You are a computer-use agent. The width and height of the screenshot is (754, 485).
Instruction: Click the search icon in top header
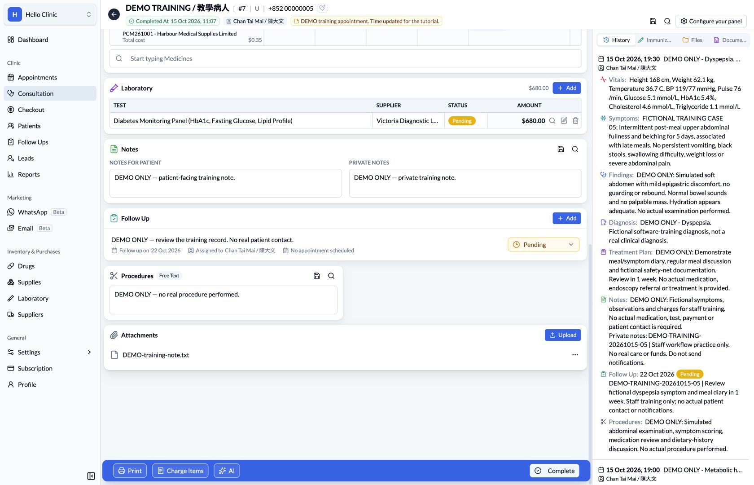(667, 21)
